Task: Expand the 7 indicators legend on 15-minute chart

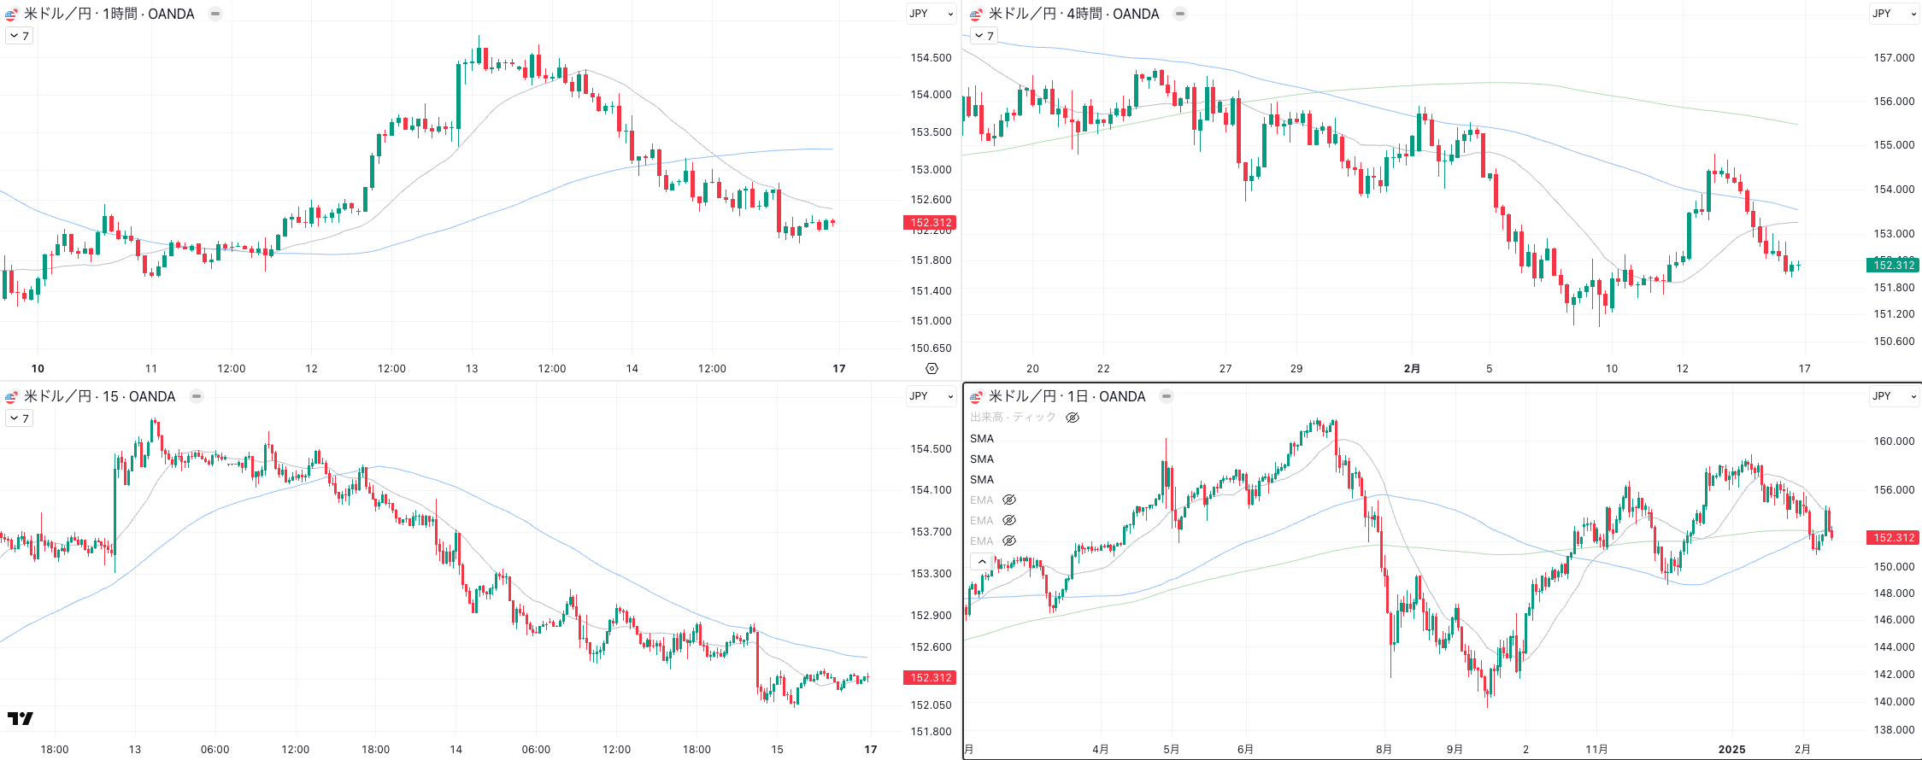Action: pos(19,418)
